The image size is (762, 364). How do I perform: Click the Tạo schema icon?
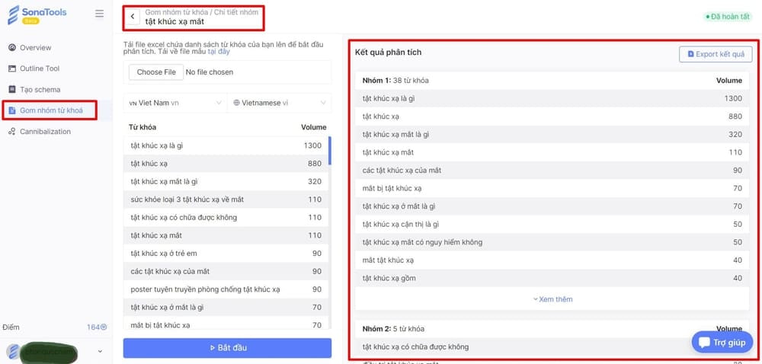(x=12, y=89)
